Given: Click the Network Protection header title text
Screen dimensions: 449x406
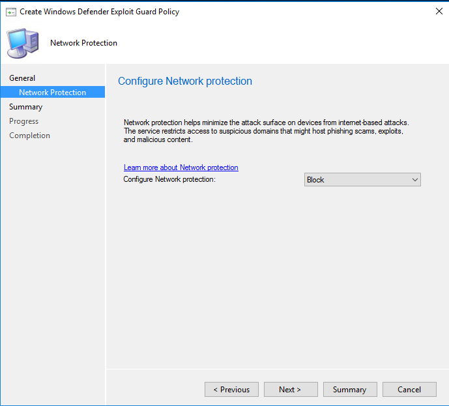Looking at the screenshot, I should [x=83, y=43].
